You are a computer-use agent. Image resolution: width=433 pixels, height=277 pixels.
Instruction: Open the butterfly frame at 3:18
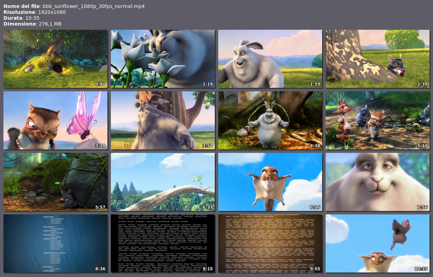[55, 120]
